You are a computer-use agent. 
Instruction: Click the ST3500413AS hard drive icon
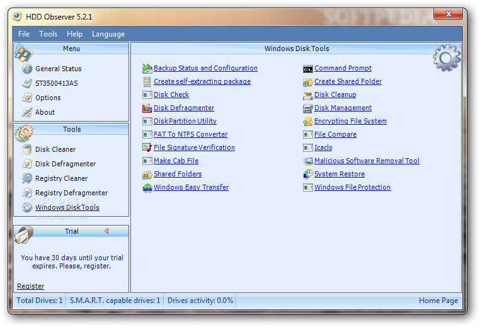click(27, 83)
